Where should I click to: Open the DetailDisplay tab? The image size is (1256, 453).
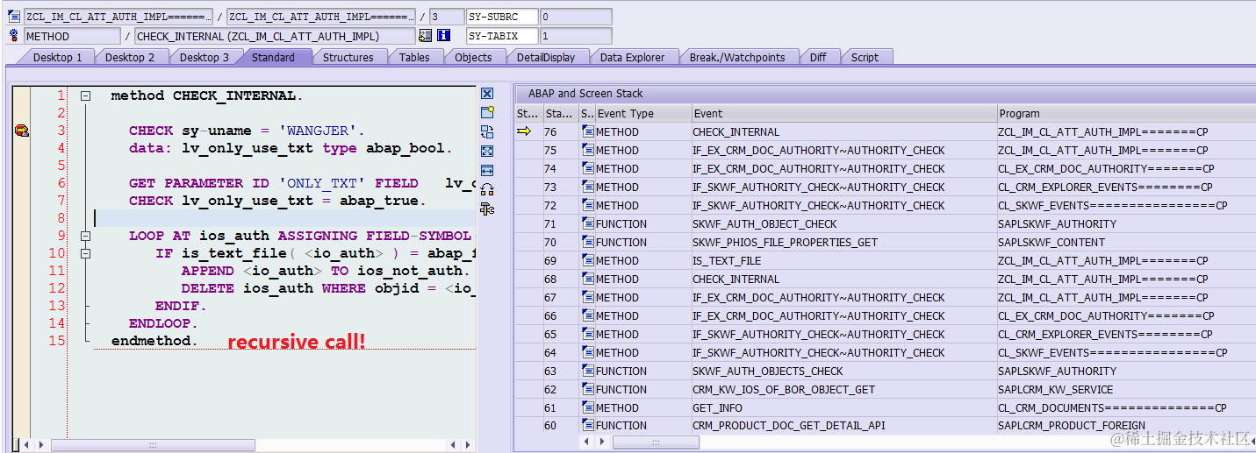[545, 57]
